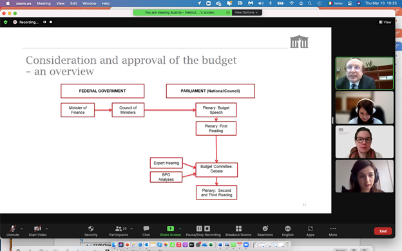Expand audio options arrow beside Unmute
This screenshot has width=402, height=251.
click(x=21, y=228)
